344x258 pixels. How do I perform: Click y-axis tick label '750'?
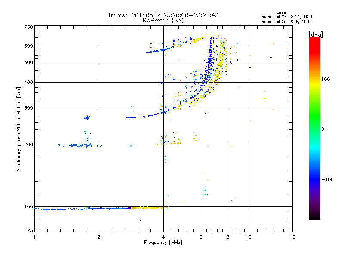(28, 27)
